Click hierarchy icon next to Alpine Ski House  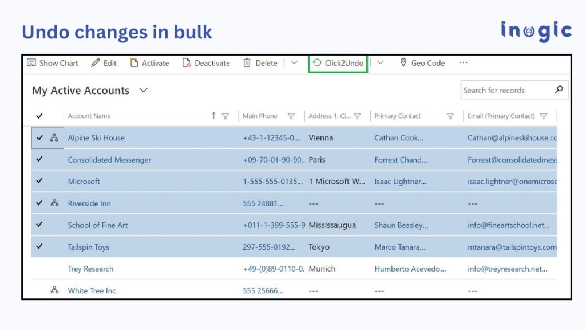tap(54, 137)
